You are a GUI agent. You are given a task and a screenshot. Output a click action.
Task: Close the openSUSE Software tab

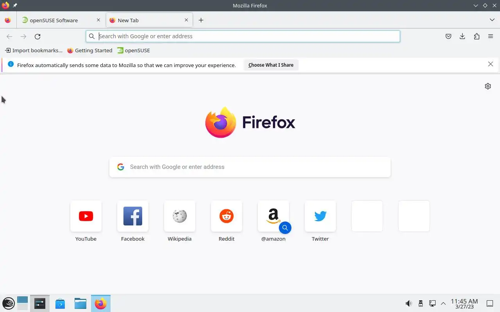pos(98,20)
